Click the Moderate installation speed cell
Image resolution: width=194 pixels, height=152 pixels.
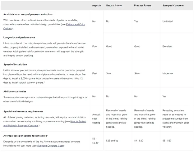167,73
